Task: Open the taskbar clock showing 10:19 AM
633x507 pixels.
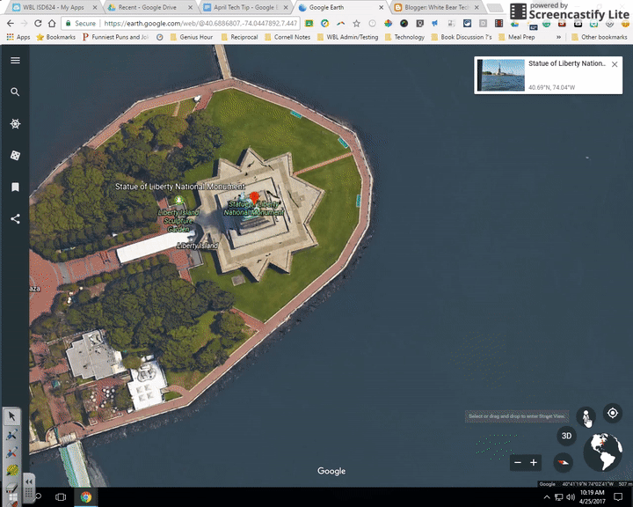Action: pos(593,497)
